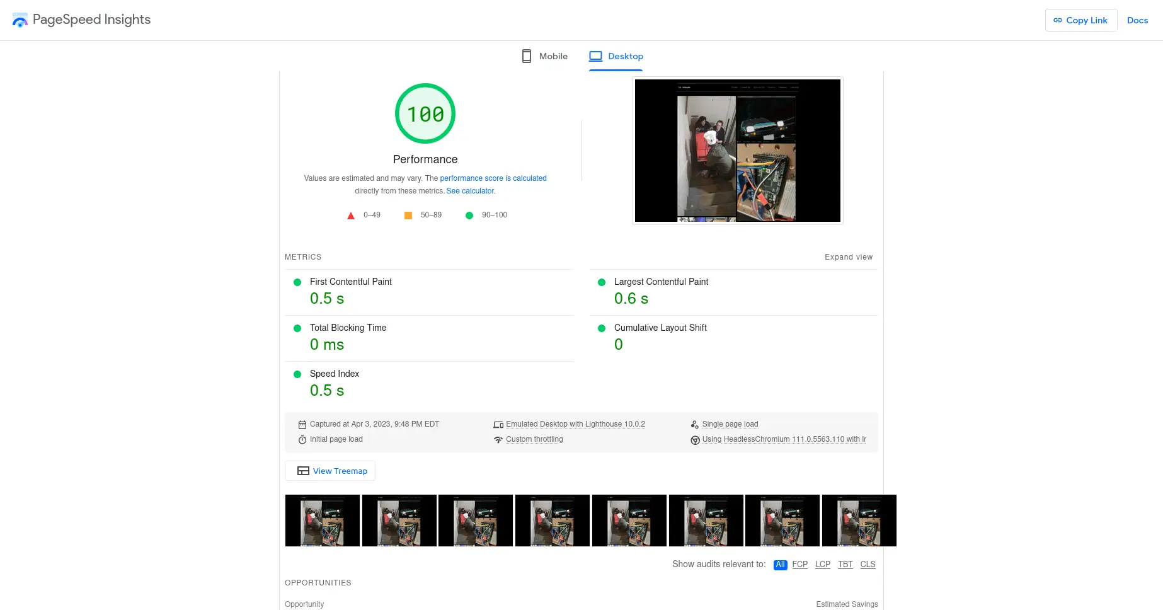Click the large final page screenshot

738,151
